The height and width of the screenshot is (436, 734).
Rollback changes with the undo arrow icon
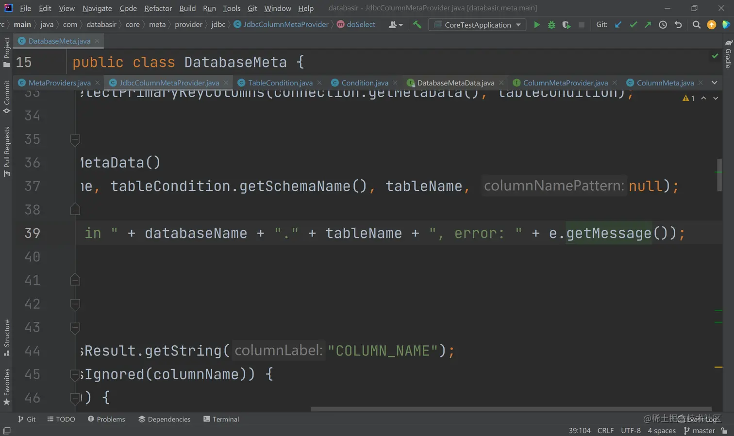[x=678, y=25]
